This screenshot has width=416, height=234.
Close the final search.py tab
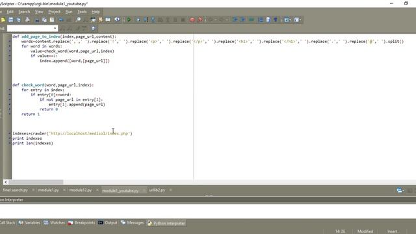[x=33, y=190]
